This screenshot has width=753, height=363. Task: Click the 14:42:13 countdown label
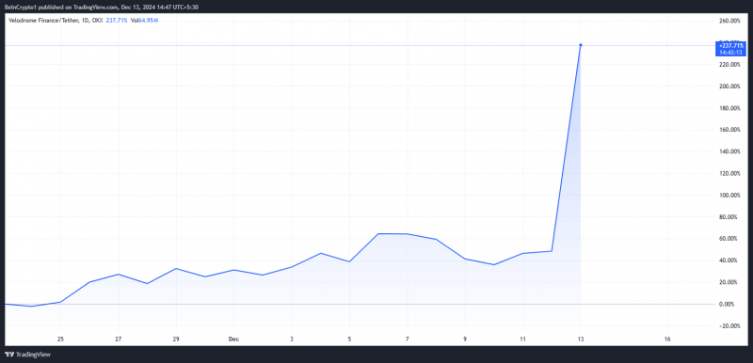click(x=731, y=53)
